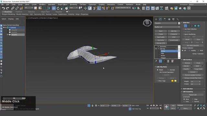Open the Create command panel tab
This screenshot has width=207, height=116.
click(x=156, y=19)
